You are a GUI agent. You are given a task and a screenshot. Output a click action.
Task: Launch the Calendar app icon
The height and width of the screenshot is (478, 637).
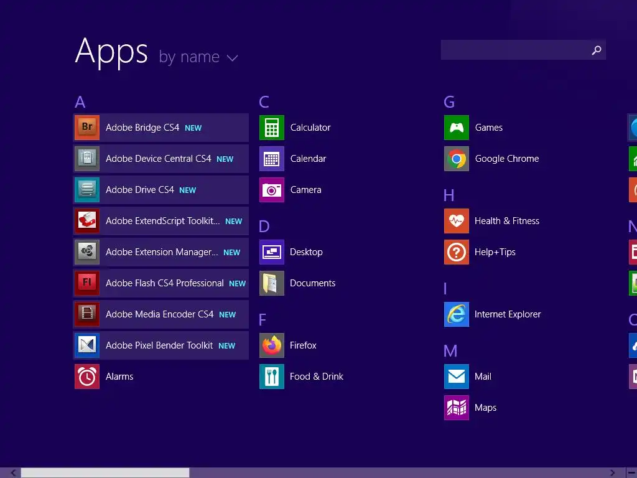click(x=272, y=159)
